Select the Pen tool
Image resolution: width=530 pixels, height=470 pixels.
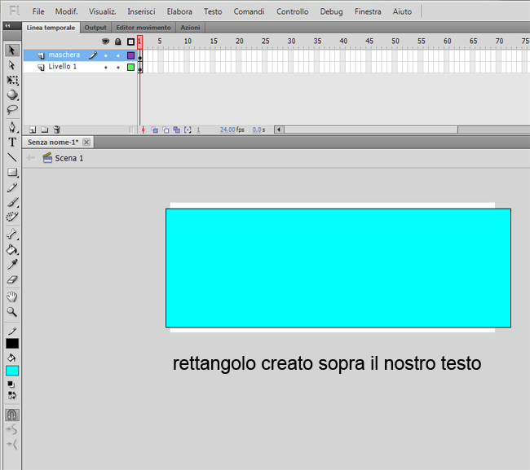tap(12, 127)
